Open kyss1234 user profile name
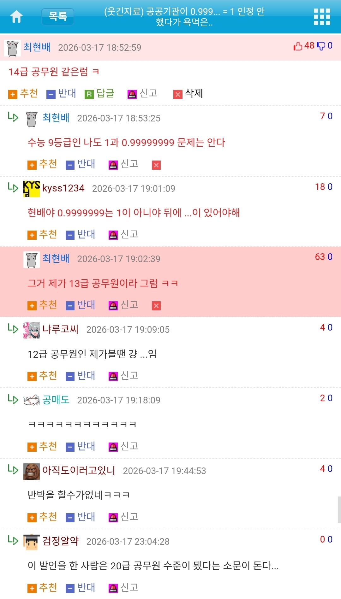The height and width of the screenshot is (599, 341). click(x=63, y=188)
